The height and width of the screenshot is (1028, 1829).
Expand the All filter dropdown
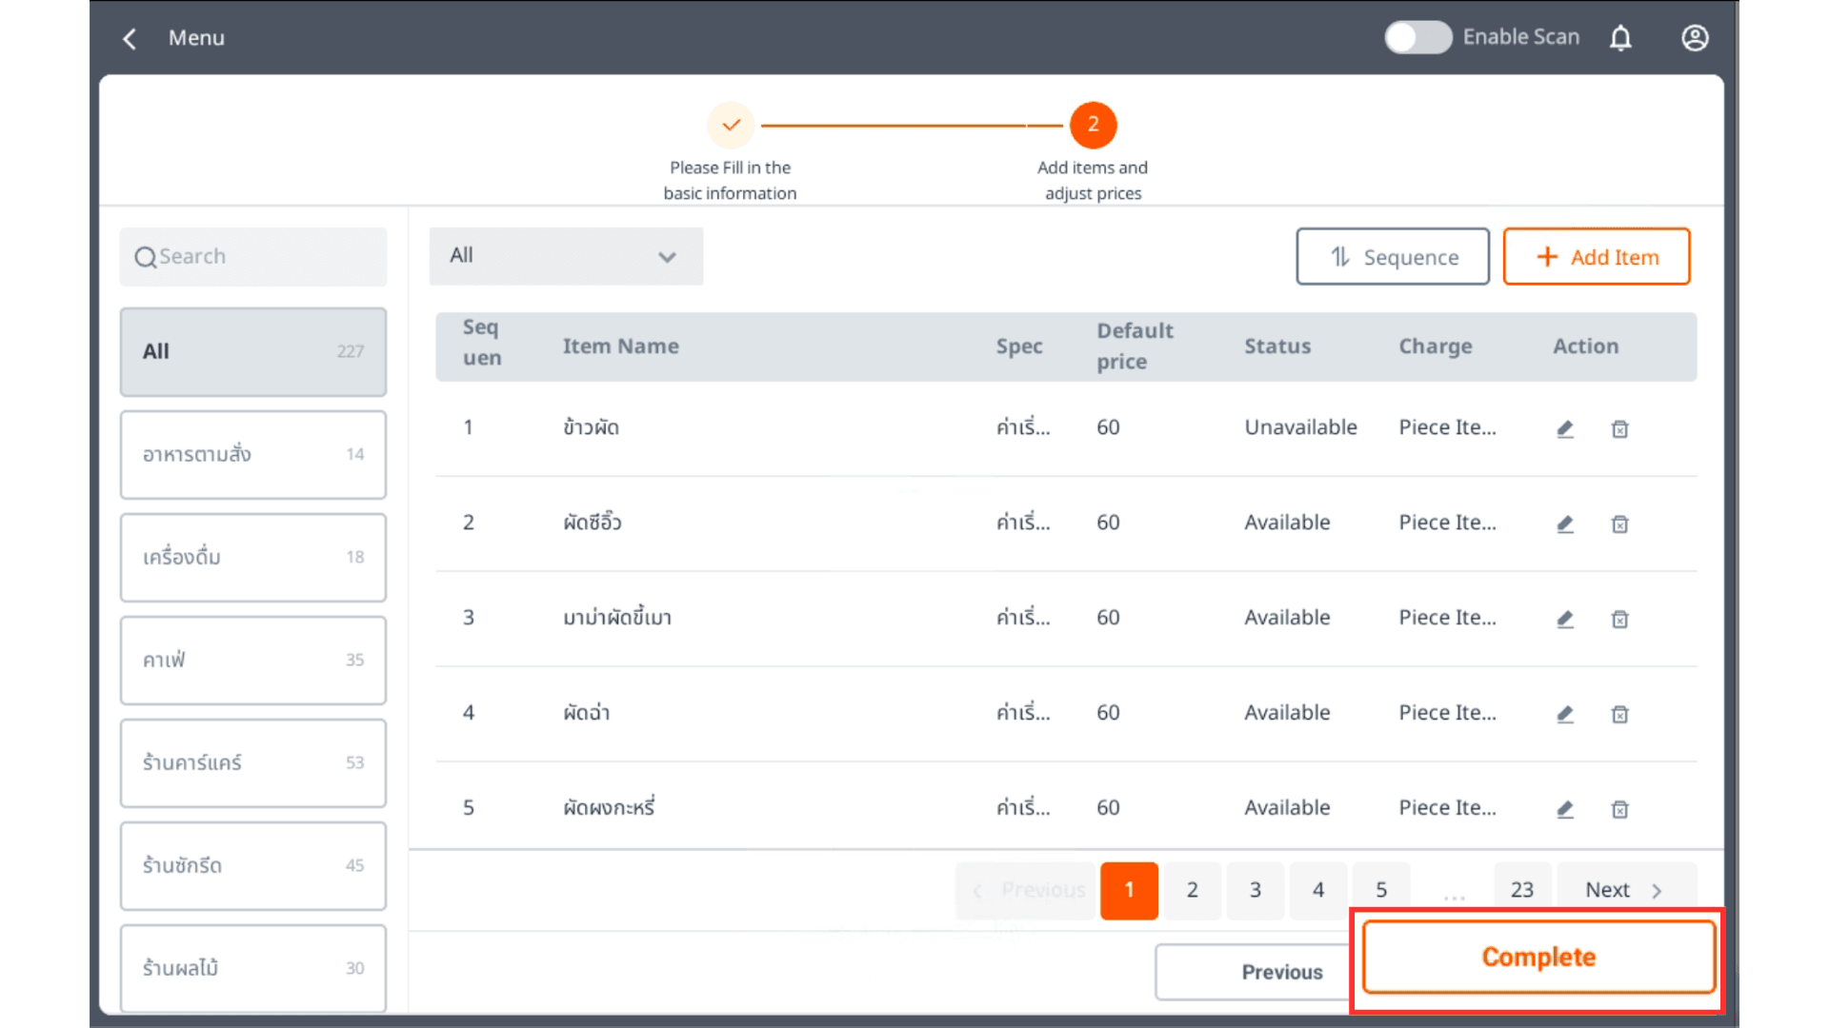[566, 256]
